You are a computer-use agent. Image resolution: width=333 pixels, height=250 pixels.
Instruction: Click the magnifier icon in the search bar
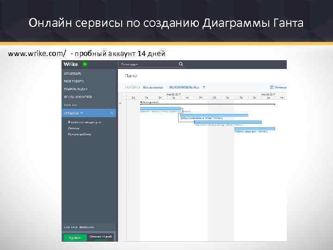click(181, 64)
